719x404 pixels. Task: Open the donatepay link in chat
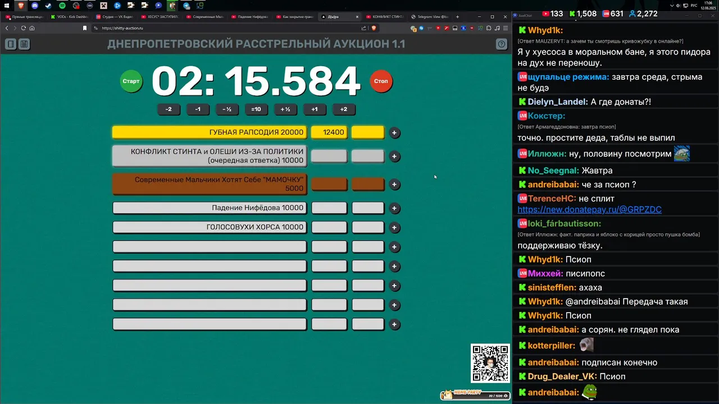(589, 209)
